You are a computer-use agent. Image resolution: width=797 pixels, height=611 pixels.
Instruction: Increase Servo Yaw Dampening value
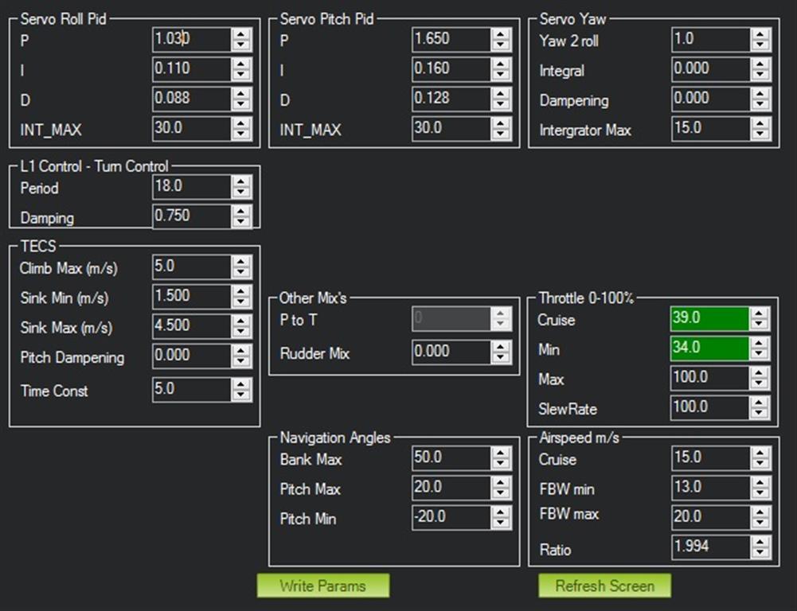coord(761,93)
